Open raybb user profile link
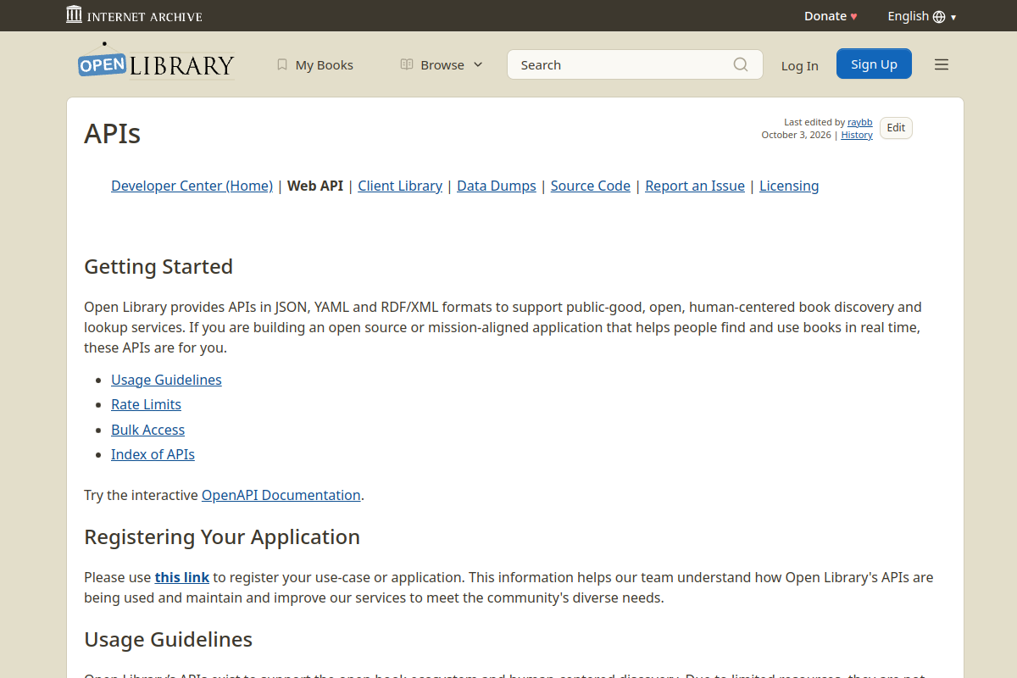 tap(860, 122)
